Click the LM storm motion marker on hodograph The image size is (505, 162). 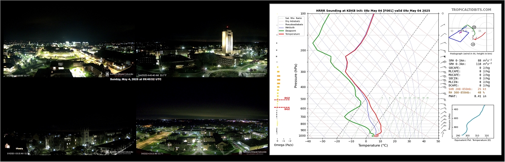click(x=473, y=44)
